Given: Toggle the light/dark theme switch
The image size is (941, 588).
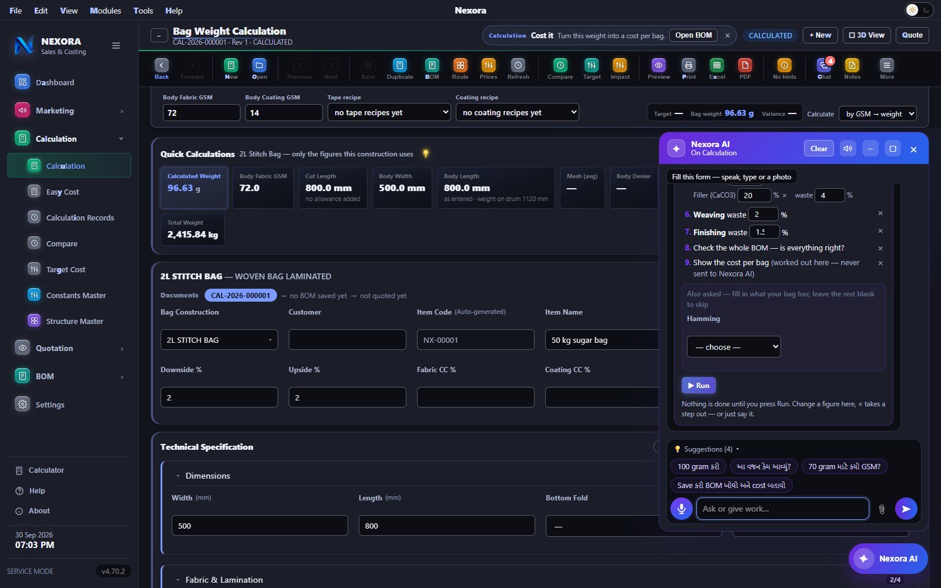Looking at the screenshot, I should 919,10.
